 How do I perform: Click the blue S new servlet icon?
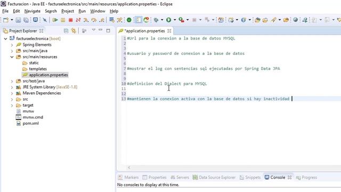click(243, 20)
